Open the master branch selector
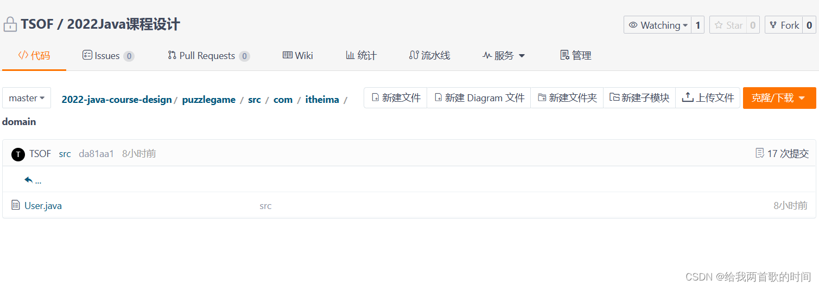Viewport: 819px width, 287px height. coord(27,98)
